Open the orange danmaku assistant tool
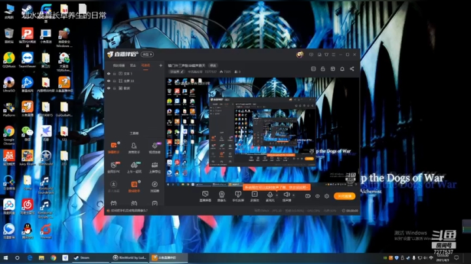This screenshot has height=264, width=471. (x=114, y=148)
